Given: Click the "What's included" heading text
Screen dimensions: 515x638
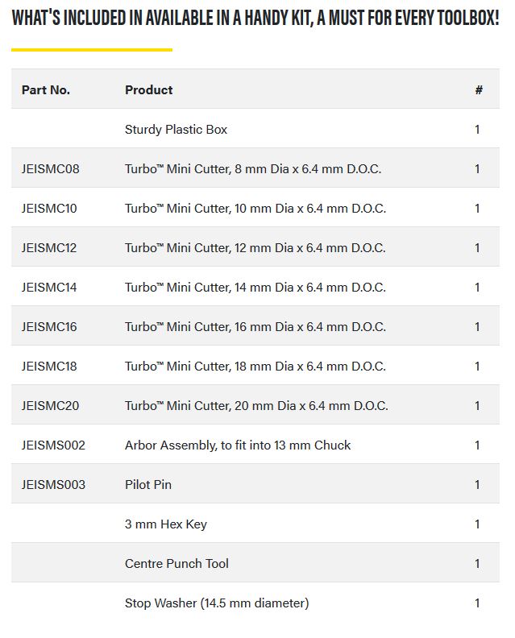Looking at the screenshot, I should (x=255, y=19).
